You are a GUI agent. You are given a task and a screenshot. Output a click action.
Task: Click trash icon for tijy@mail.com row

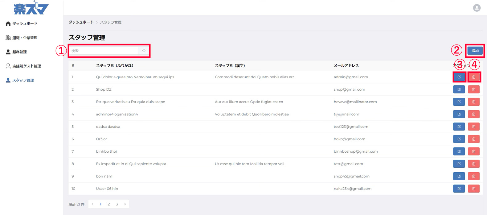474,114
